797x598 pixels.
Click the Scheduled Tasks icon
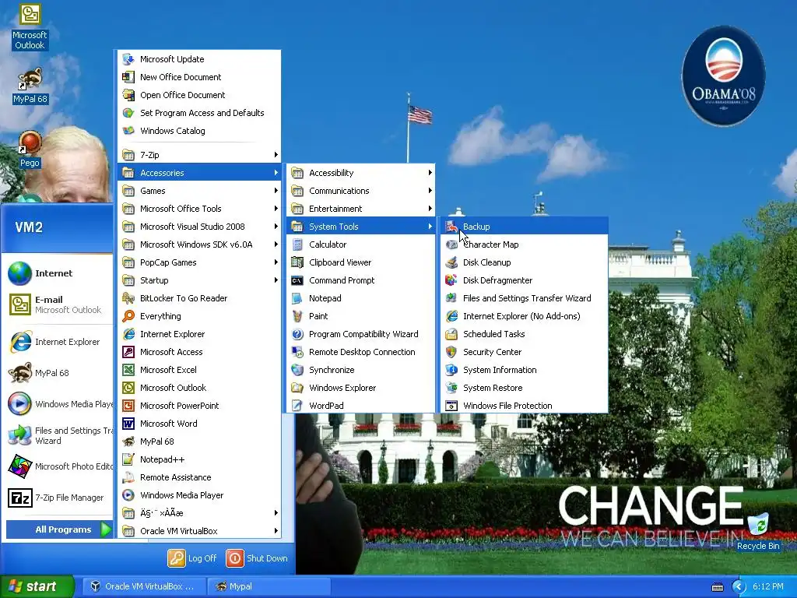[x=451, y=334]
